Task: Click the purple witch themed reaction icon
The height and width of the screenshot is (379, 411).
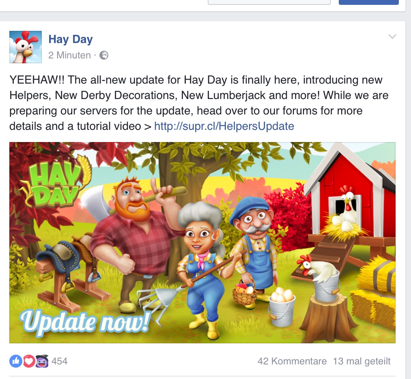Action: tap(42, 361)
